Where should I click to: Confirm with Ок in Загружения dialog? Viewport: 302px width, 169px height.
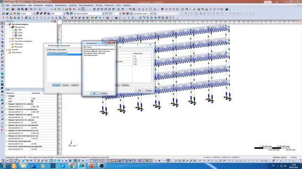pyautogui.click(x=94, y=93)
